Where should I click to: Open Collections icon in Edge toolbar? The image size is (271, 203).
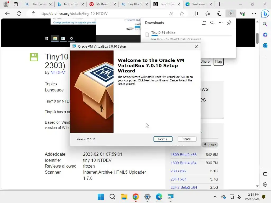tap(219, 13)
